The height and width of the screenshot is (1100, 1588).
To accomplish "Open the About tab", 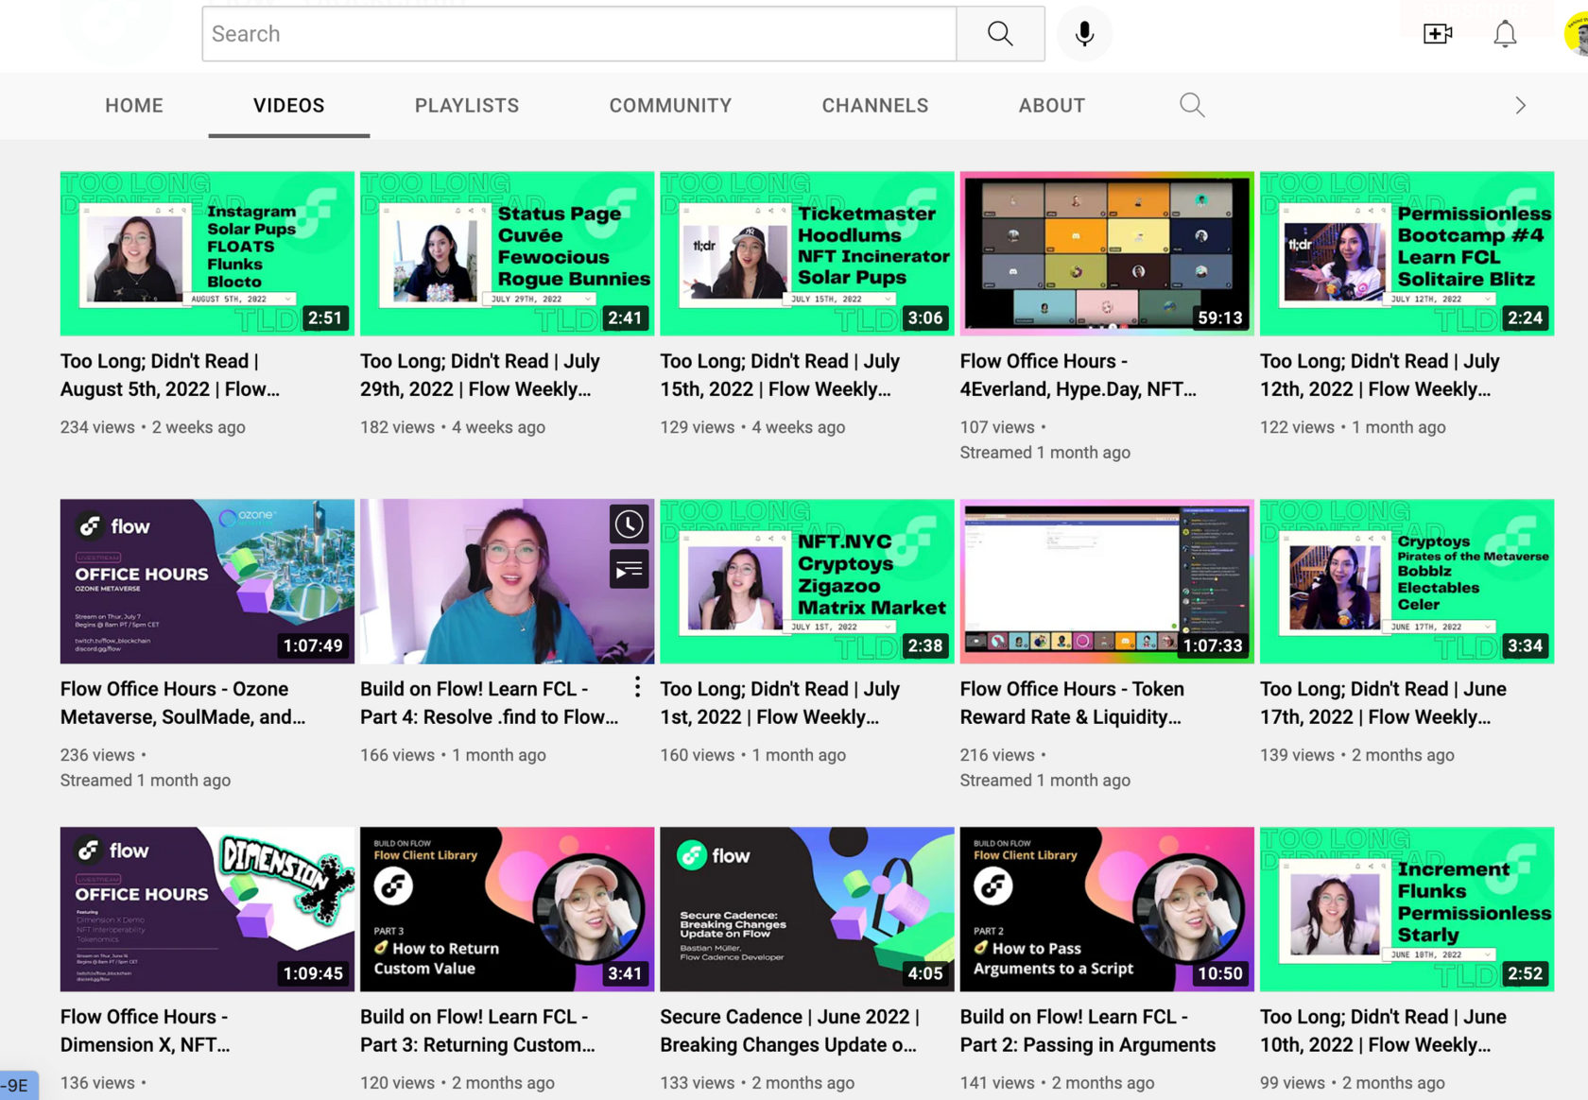I will pyautogui.click(x=1051, y=105).
